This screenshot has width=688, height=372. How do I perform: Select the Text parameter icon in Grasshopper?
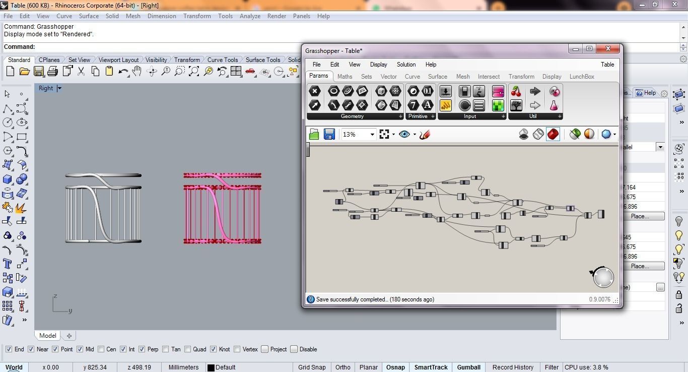427,105
